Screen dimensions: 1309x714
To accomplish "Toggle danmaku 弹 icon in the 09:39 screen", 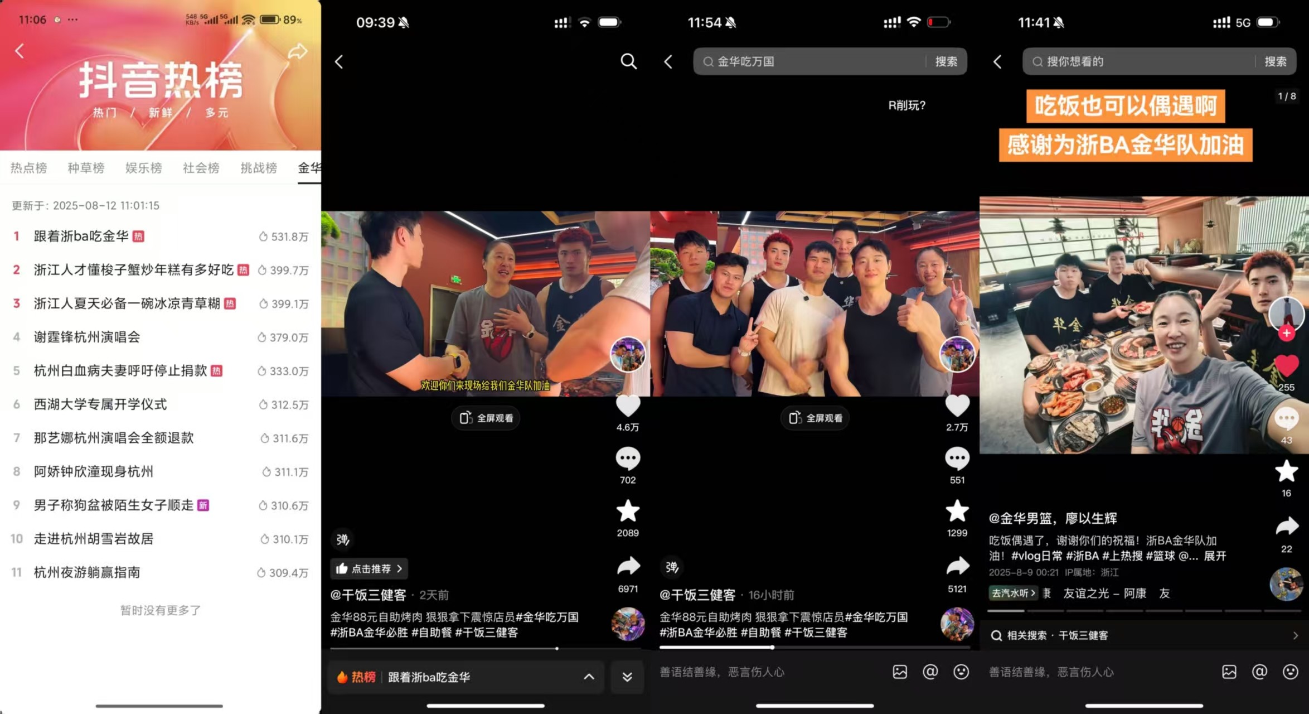I will pos(342,539).
